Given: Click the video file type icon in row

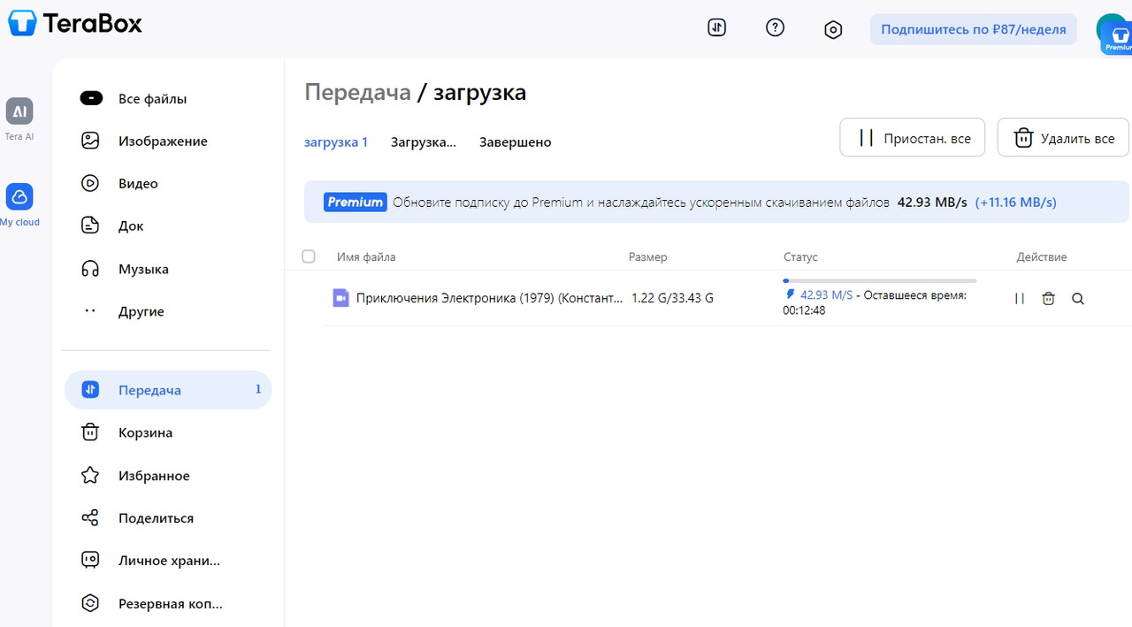Looking at the screenshot, I should [x=340, y=298].
